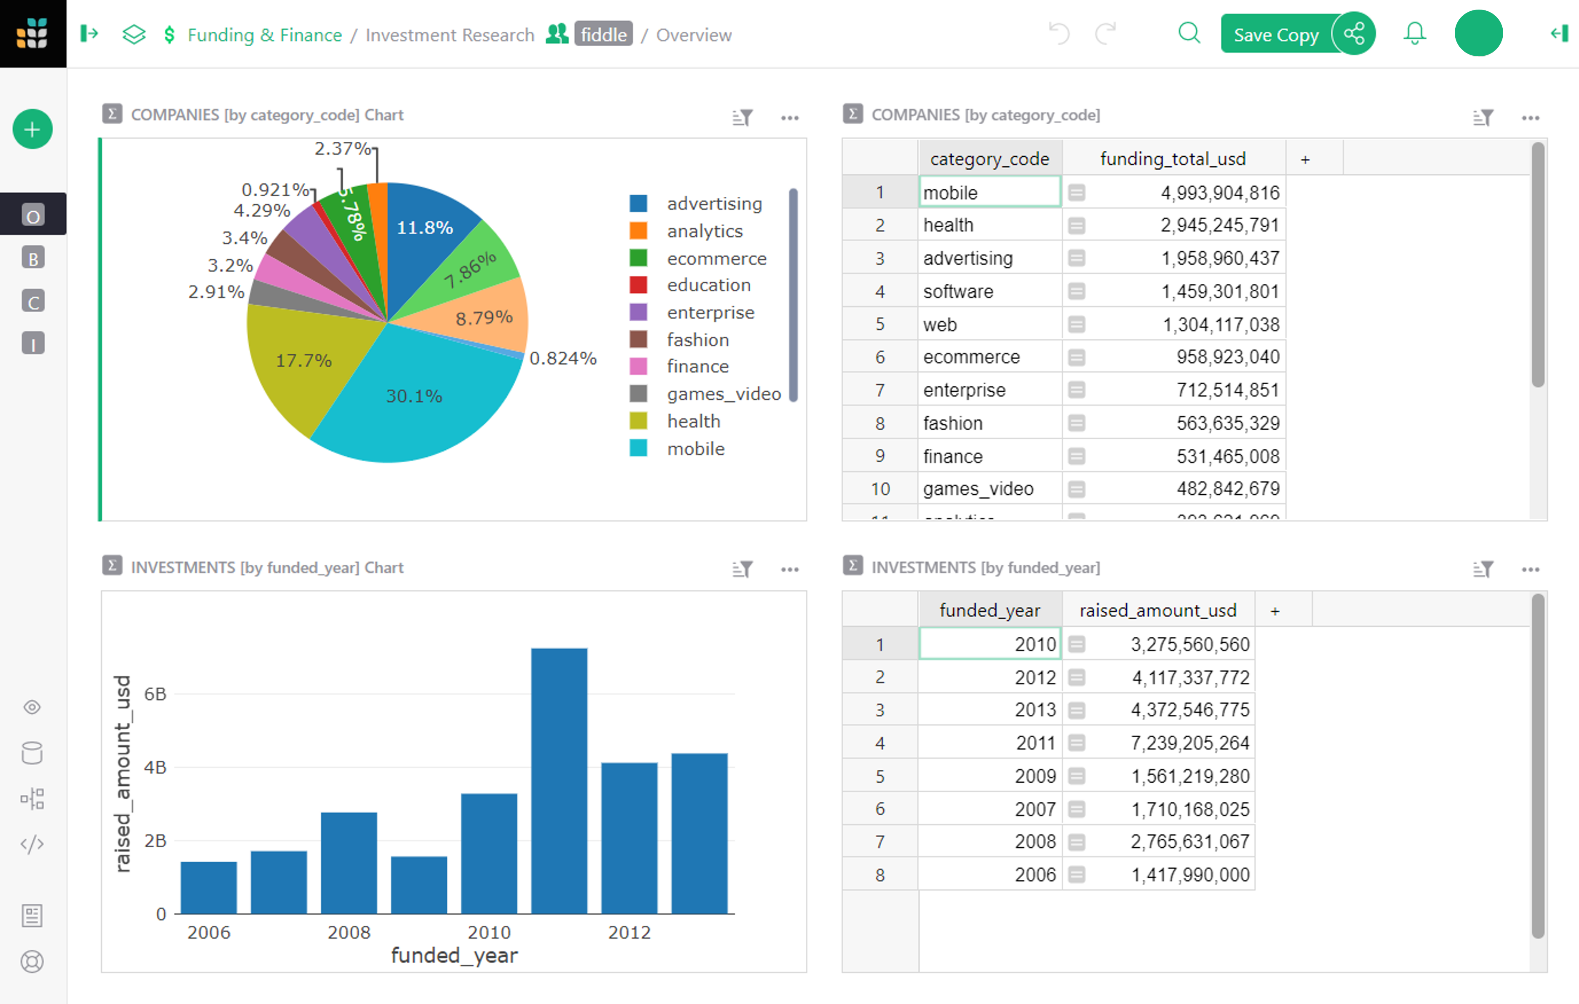
Task: Switch to page C in sidebar
Action: coord(33,302)
